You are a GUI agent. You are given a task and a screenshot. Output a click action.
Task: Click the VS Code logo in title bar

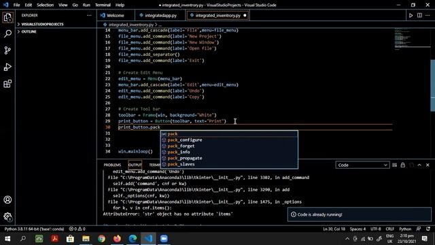click(x=6, y=5)
